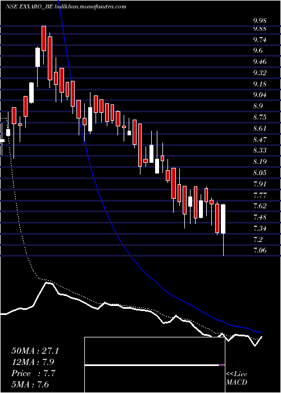
Task: Click the 8.75 price axis label
Action: pyautogui.click(x=260, y=117)
